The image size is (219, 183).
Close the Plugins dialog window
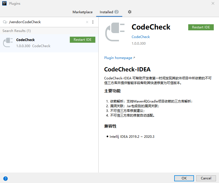pos(213,3)
